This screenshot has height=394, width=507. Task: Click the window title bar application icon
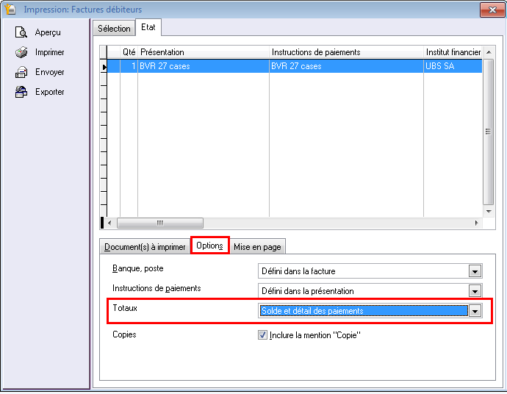[x=11, y=10]
